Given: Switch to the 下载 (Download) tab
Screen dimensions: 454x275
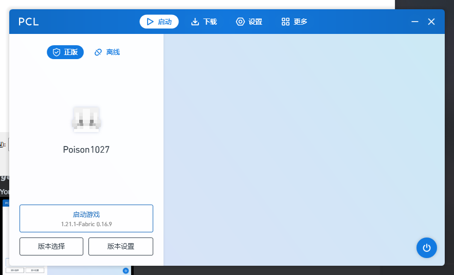Looking at the screenshot, I should [204, 22].
